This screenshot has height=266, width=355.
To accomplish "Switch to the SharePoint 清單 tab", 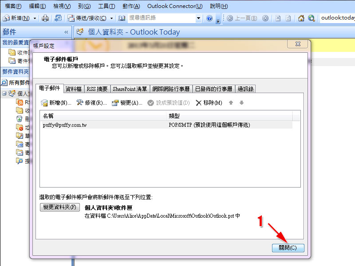I will coord(130,89).
